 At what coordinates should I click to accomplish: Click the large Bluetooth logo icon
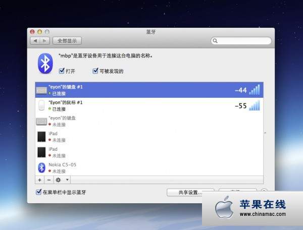[45, 63]
